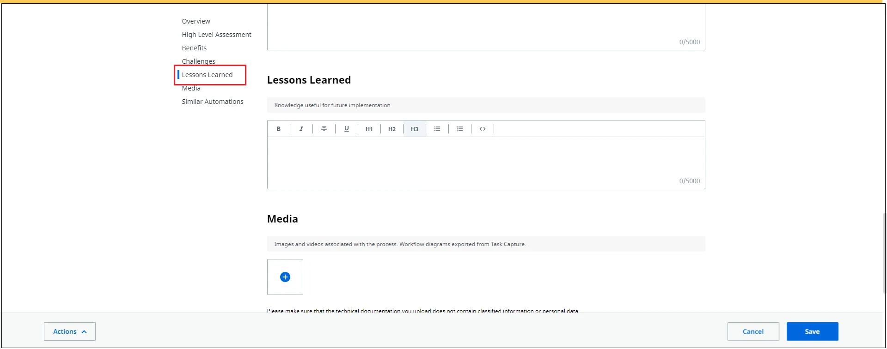Screen dimensions: 887x349
Task: Click the Media section heading
Action: [x=282, y=219]
